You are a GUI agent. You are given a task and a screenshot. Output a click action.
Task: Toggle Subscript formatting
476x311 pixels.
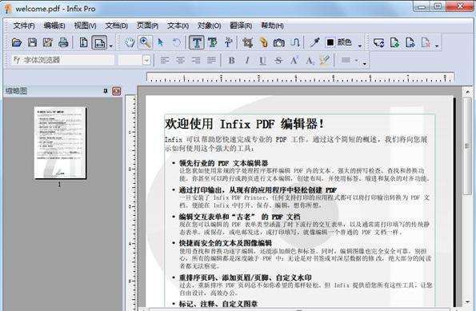point(310,61)
